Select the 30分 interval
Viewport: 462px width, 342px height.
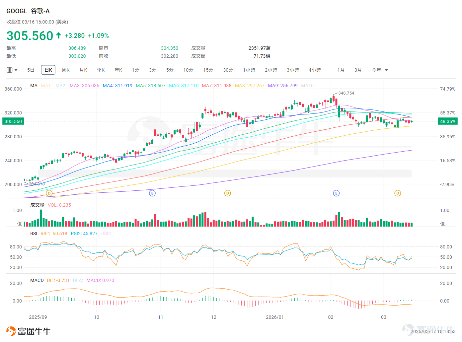tap(228, 70)
